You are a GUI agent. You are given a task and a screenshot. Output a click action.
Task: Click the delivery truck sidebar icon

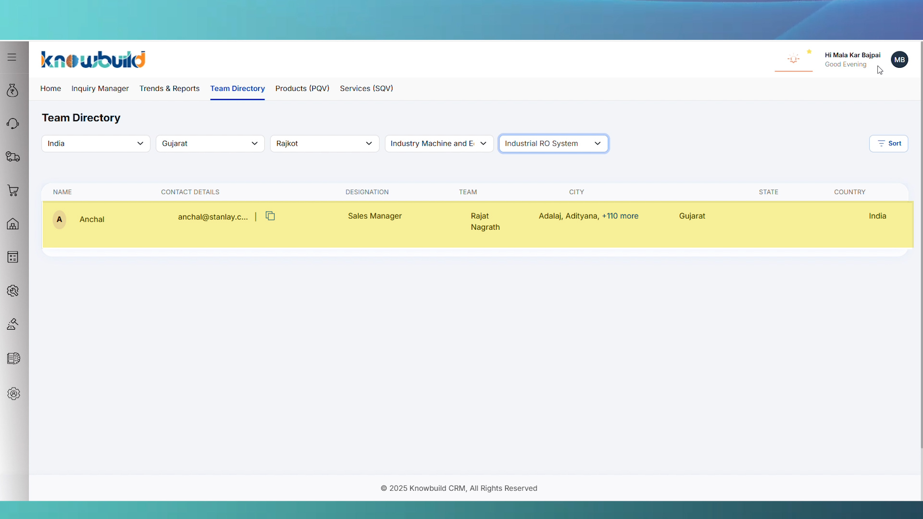13,157
